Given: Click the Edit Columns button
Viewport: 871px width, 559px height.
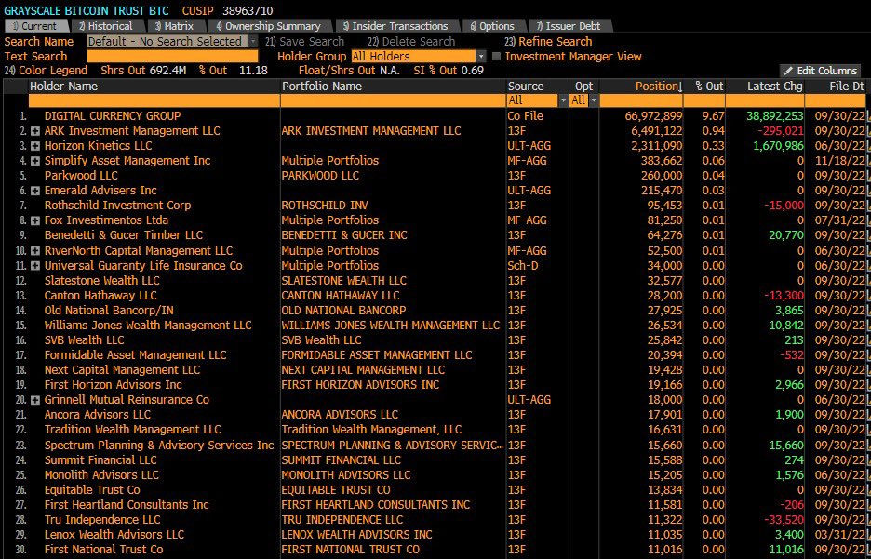Looking at the screenshot, I should coord(820,71).
